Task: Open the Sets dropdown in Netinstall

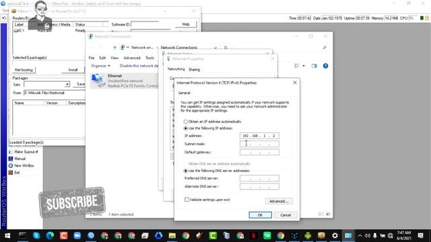Action: (67, 84)
